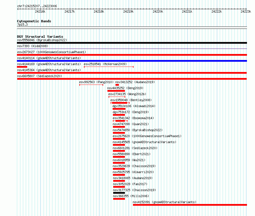Click the 24223k ruler label
The image size is (255, 216).
[x=246, y=11]
